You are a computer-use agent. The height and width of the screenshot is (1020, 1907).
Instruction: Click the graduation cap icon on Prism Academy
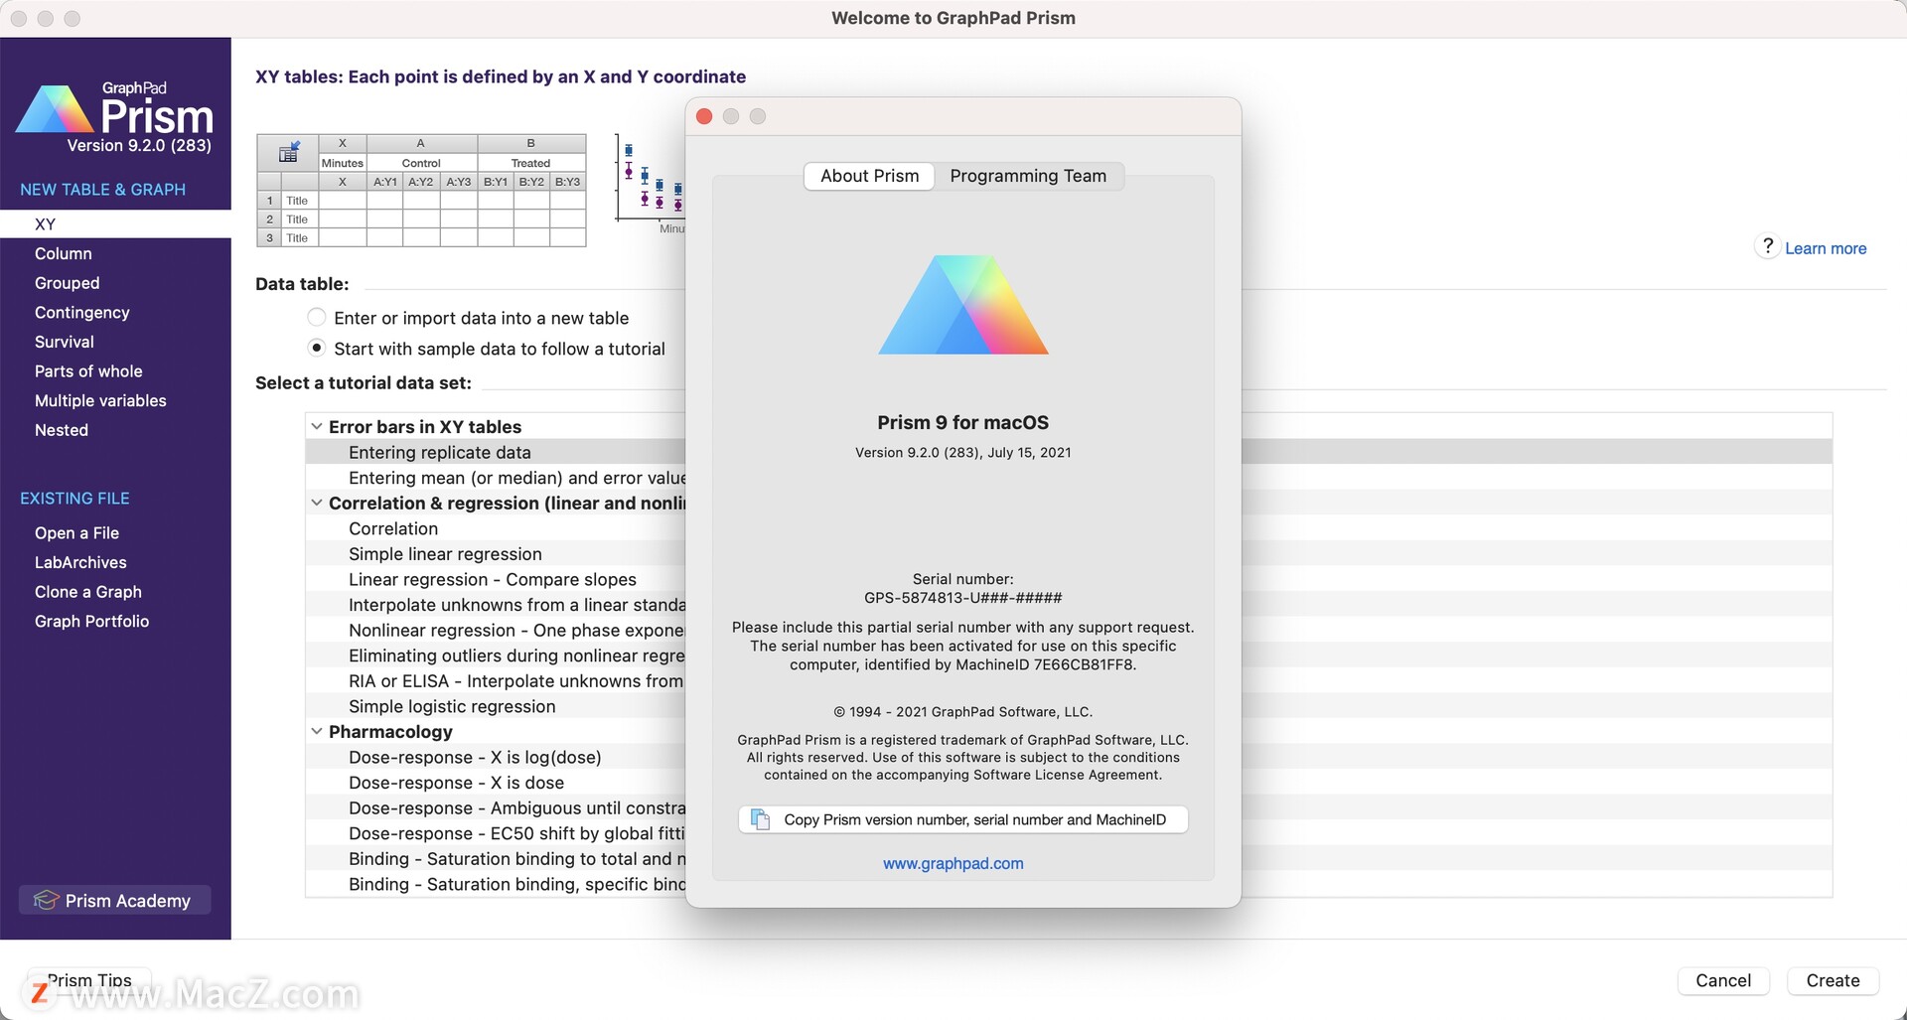[x=47, y=900]
